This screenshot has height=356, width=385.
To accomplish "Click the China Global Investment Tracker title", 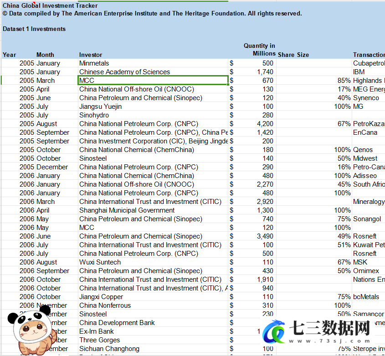I will pos(50,5).
